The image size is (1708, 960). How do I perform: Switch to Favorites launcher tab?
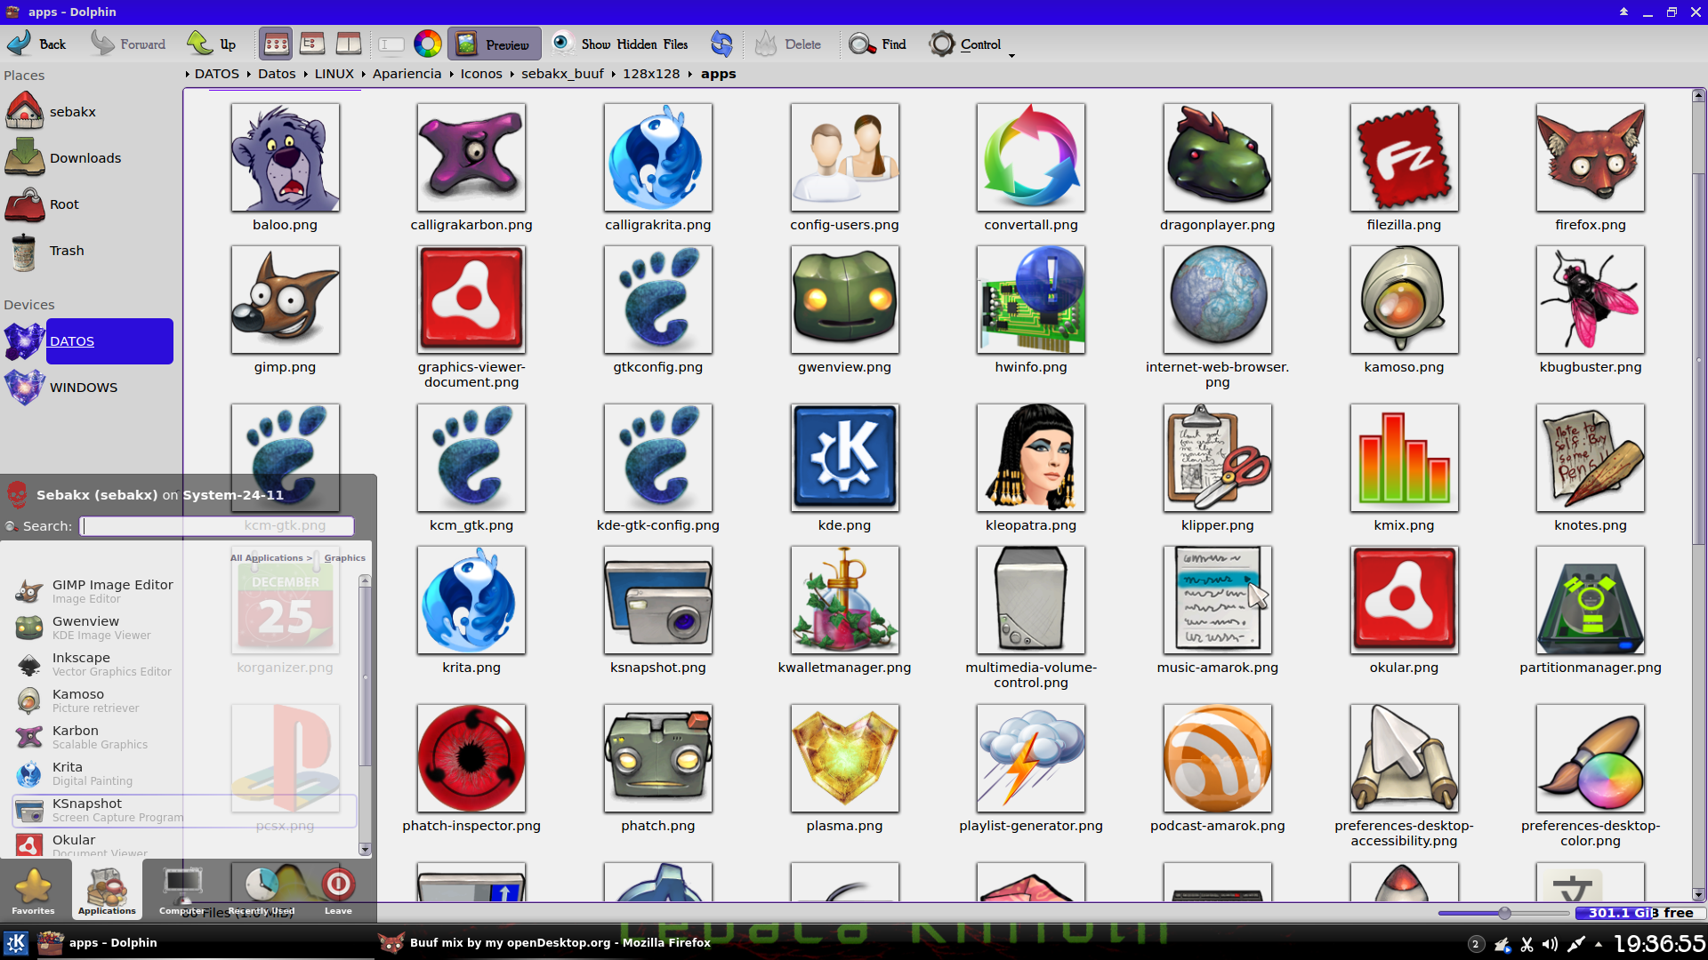tap(33, 891)
